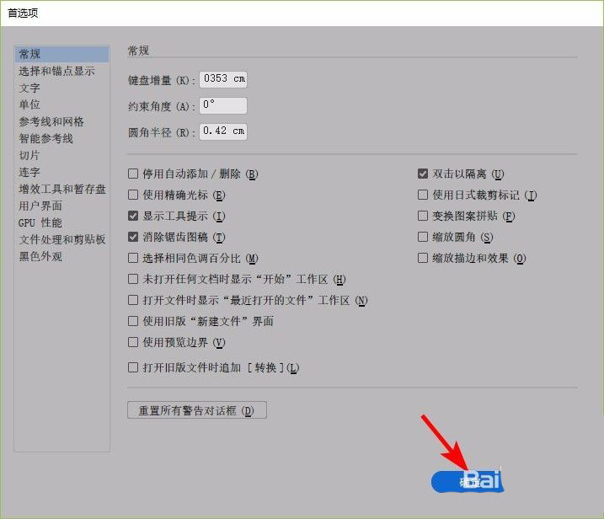Image resolution: width=604 pixels, height=519 pixels.
Task: Check 打开文件时显示“最近打开的文件”工作区 option
Action: coord(133,300)
